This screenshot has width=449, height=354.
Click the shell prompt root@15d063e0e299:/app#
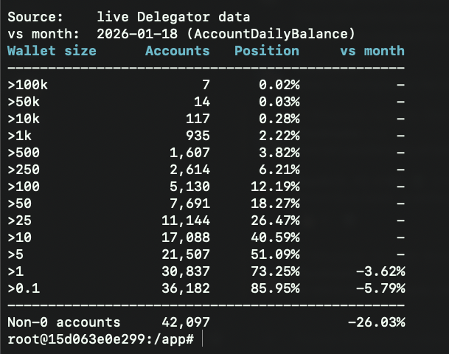point(101,339)
